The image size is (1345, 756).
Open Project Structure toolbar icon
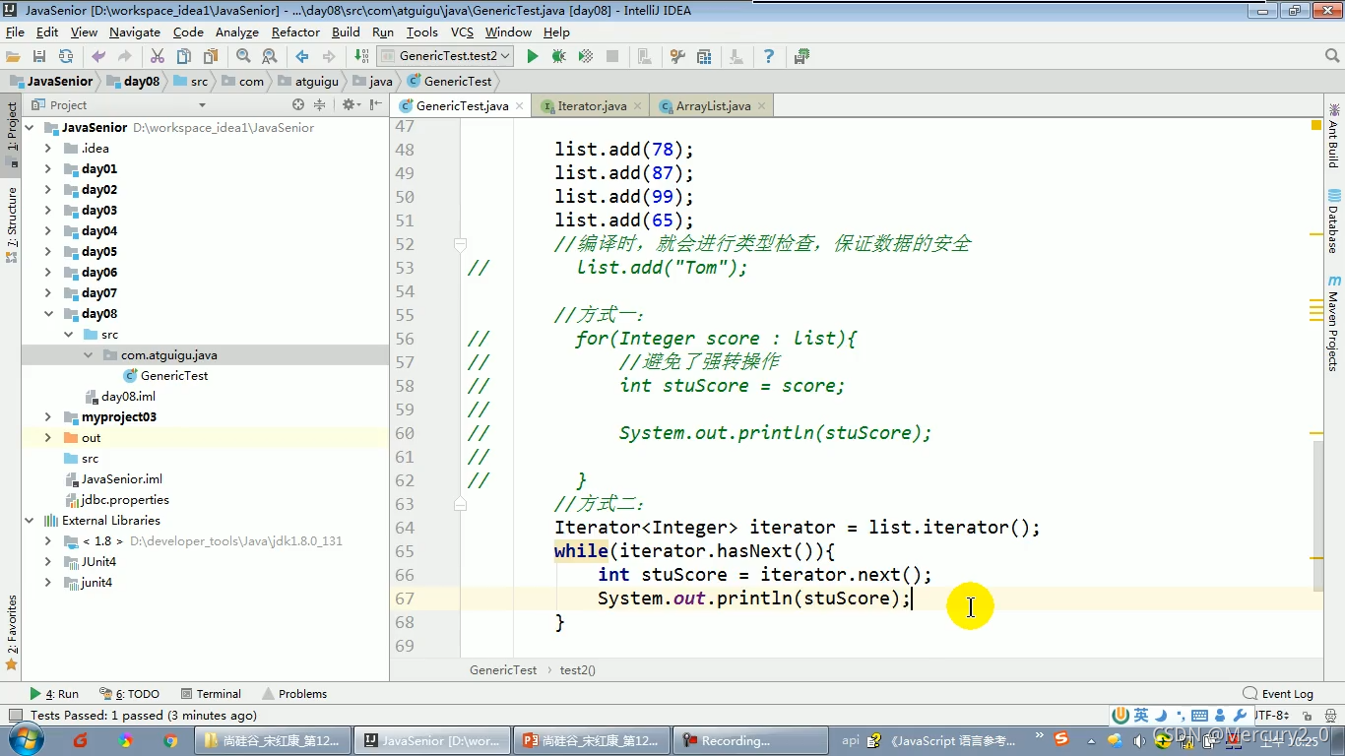pyautogui.click(x=704, y=56)
